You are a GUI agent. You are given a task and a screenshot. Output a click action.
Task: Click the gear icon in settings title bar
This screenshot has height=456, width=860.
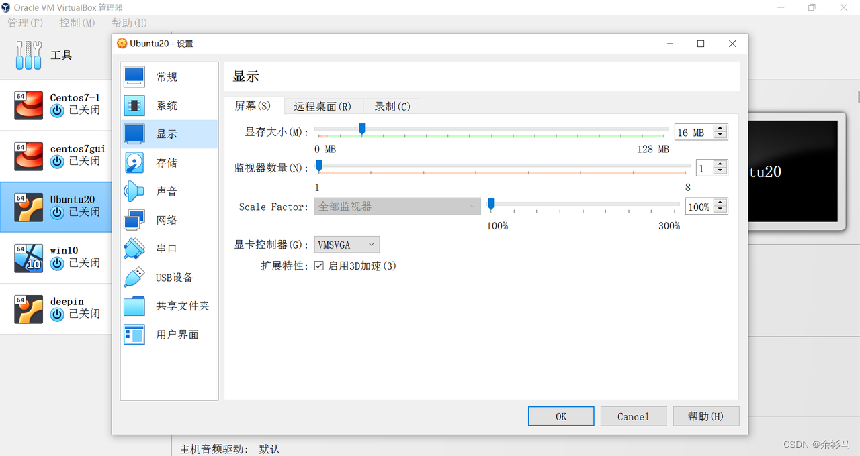(x=122, y=44)
